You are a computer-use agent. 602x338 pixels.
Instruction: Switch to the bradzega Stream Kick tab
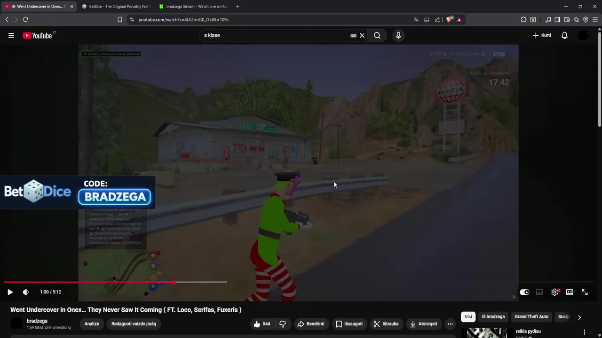pyautogui.click(x=193, y=7)
